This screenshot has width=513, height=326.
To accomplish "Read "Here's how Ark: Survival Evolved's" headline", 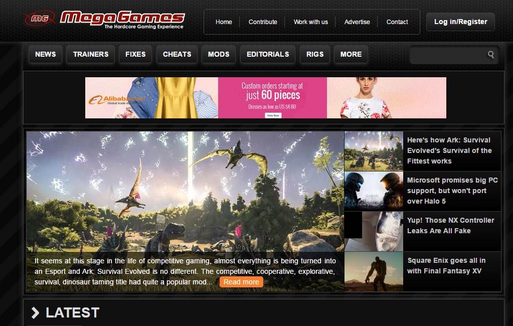I will click(x=449, y=150).
